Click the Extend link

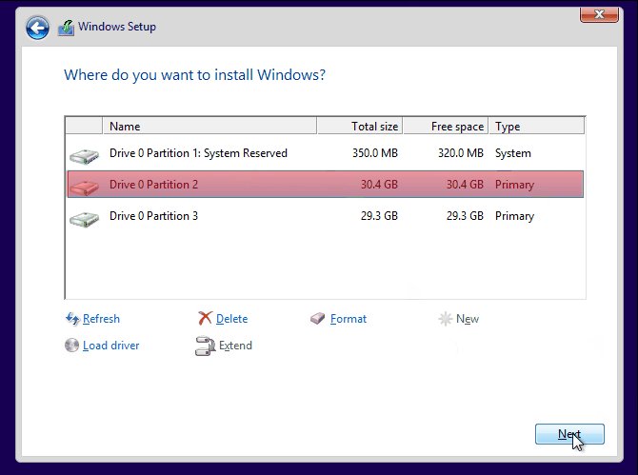point(235,346)
